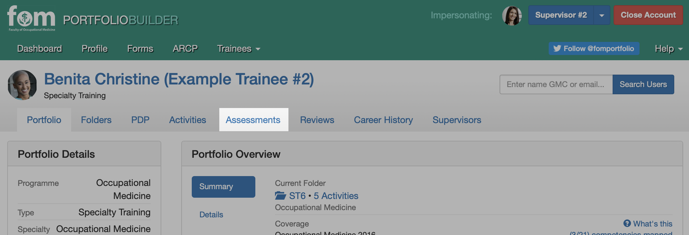Screen dimensions: 689x235
Task: Go to the Dashboard menu item
Action: pos(39,49)
